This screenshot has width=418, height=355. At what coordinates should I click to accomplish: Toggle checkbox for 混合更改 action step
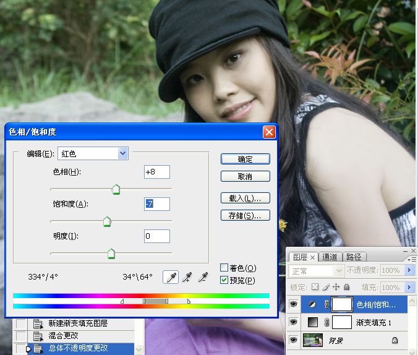coord(21,336)
